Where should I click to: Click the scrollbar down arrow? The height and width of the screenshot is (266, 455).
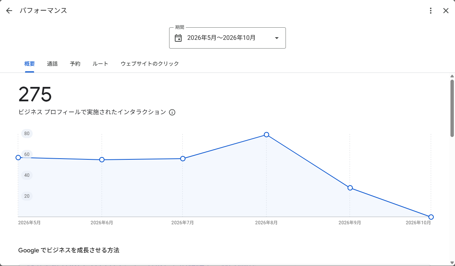(452, 262)
